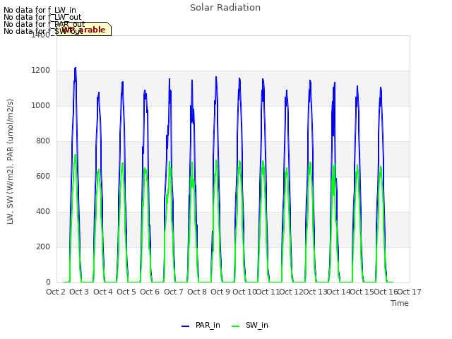Click the Oct 5 x-axis tick label

click(126, 292)
